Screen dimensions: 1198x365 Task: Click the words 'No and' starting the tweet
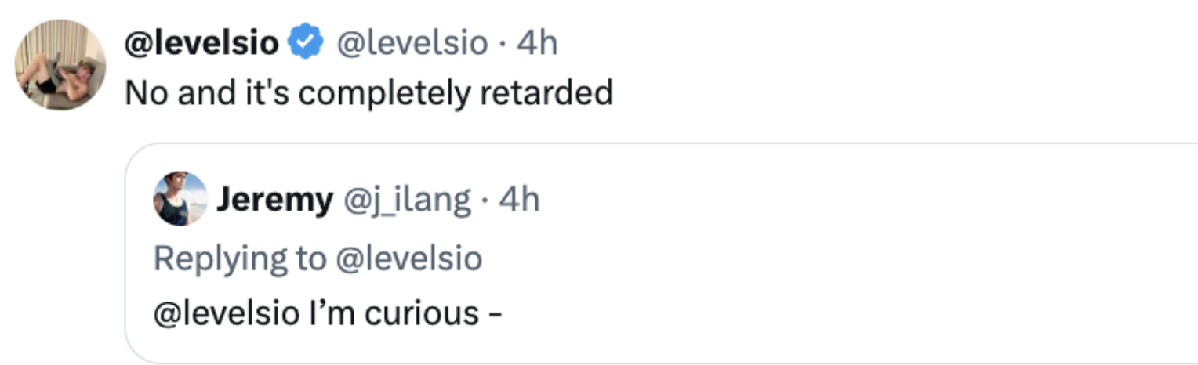pos(169,93)
